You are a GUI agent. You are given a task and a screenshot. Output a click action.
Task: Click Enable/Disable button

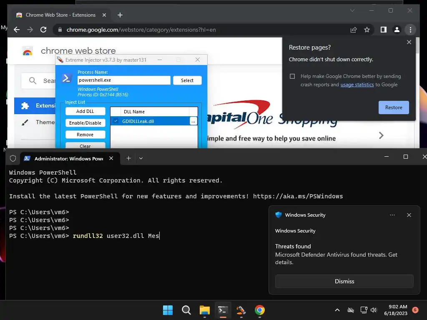coord(85,123)
